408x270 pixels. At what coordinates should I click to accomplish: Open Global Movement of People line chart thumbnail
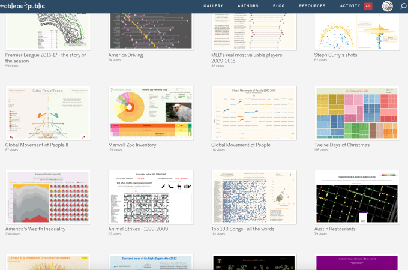[x=254, y=113]
